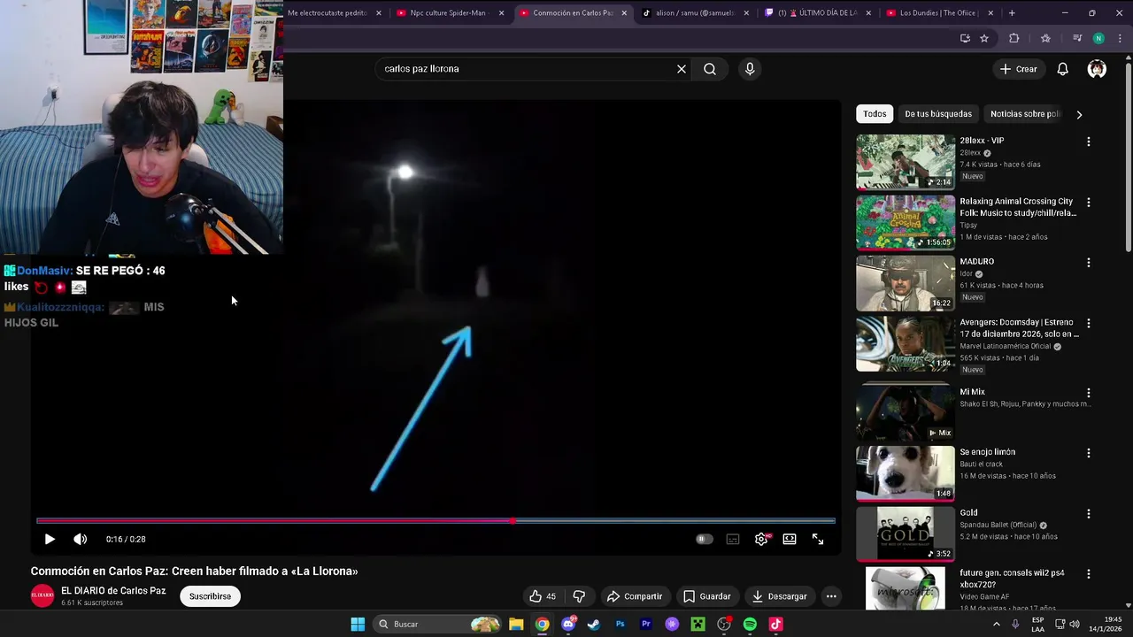
Task: Save video with the Guardar button
Action: tap(706, 596)
